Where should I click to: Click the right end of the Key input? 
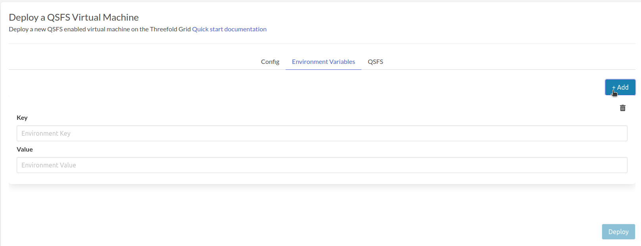pos(619,133)
